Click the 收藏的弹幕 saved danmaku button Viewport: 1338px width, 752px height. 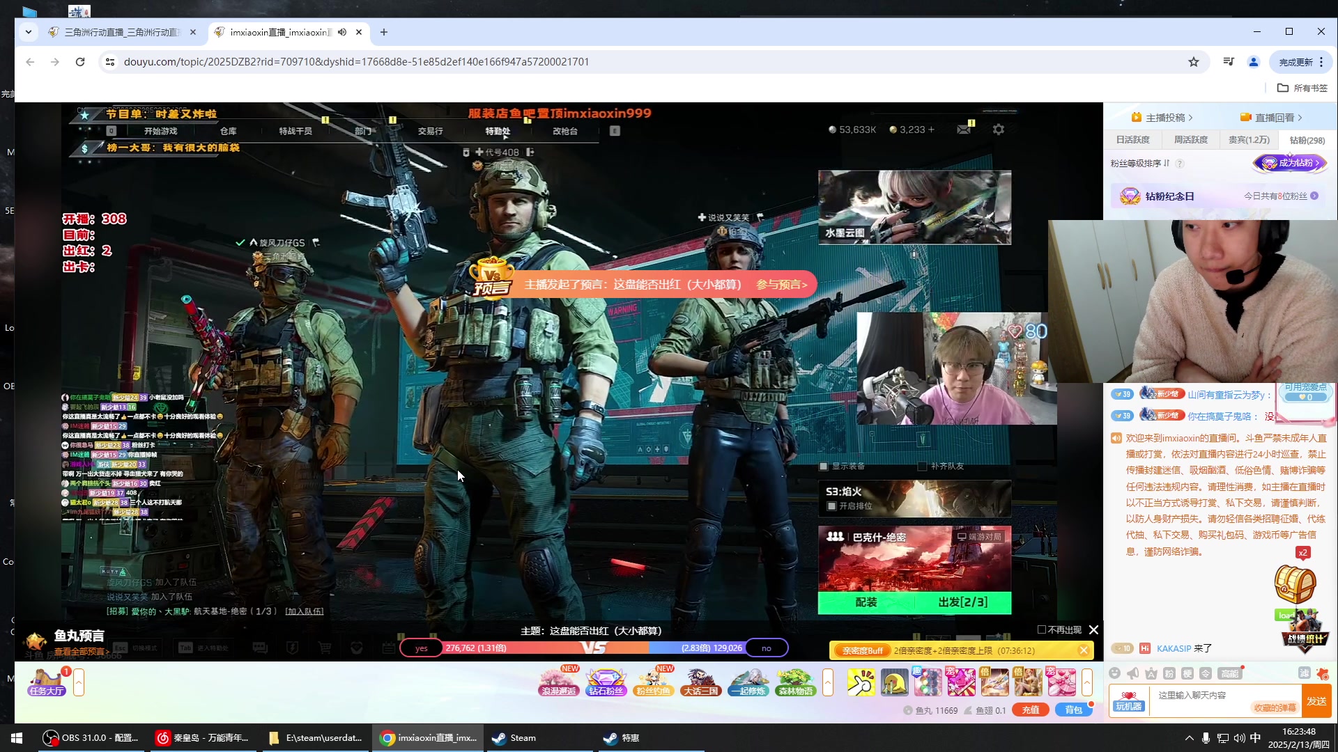point(1275,708)
